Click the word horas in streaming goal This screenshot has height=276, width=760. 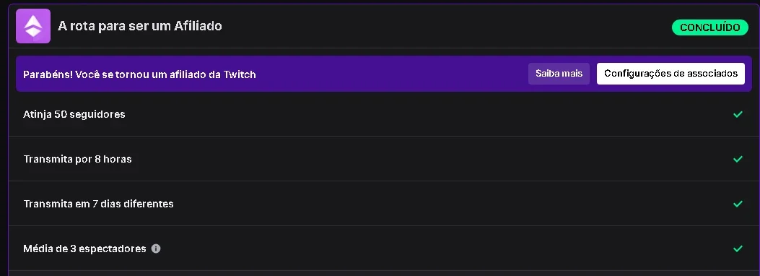[x=119, y=159]
